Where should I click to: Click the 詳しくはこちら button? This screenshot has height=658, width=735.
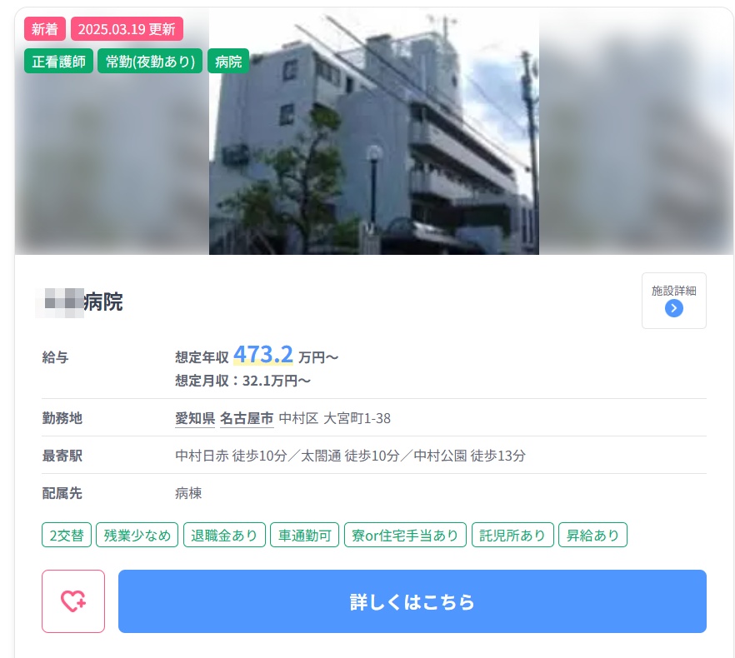pos(412,601)
